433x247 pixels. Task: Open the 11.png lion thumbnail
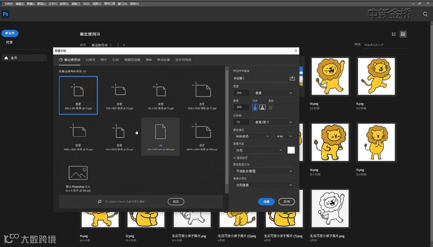[376, 76]
